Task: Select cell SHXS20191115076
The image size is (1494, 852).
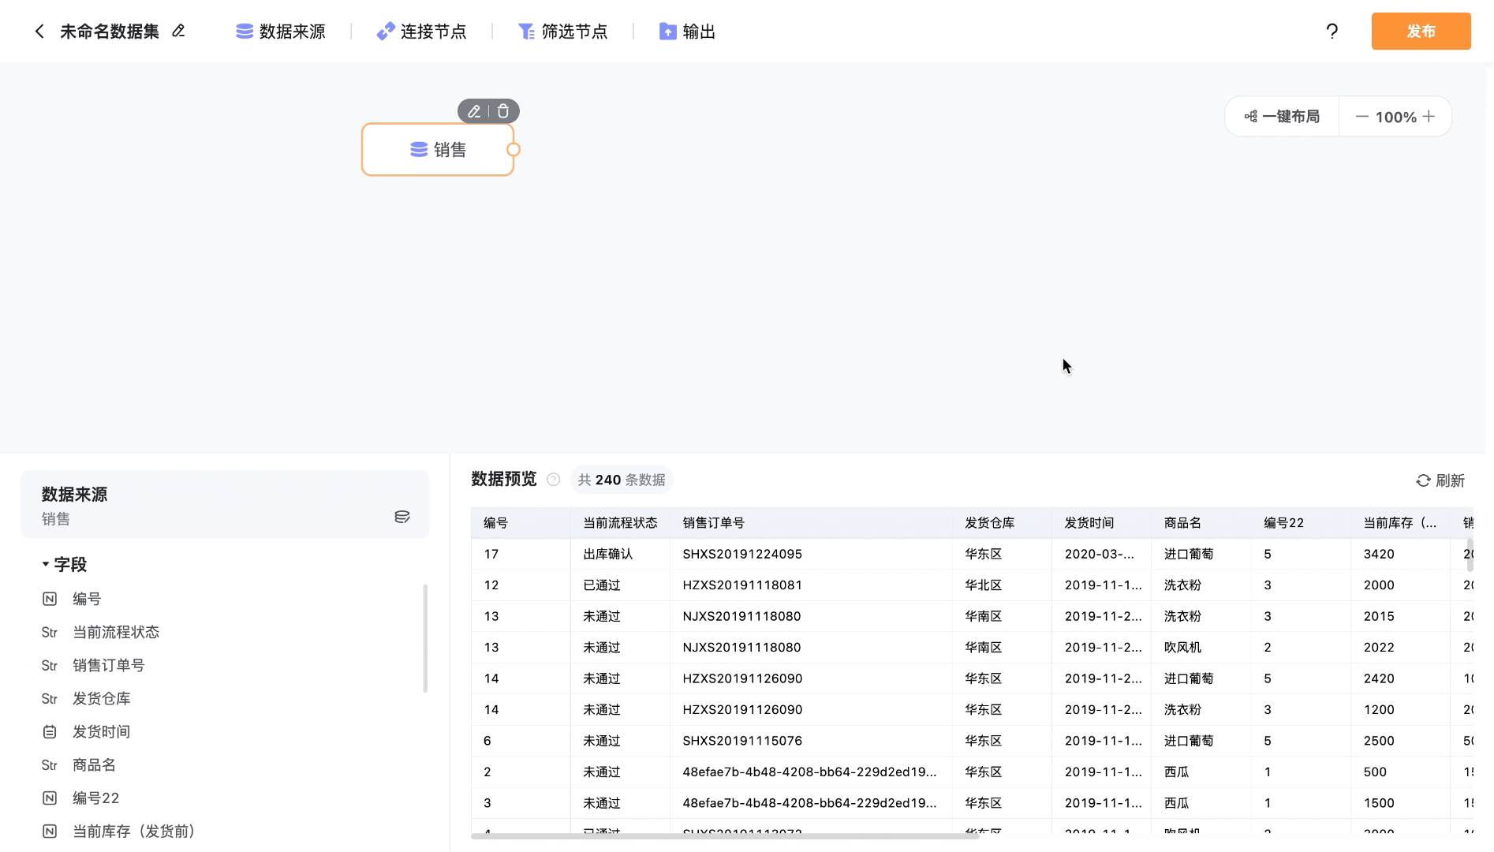Action: tap(811, 741)
